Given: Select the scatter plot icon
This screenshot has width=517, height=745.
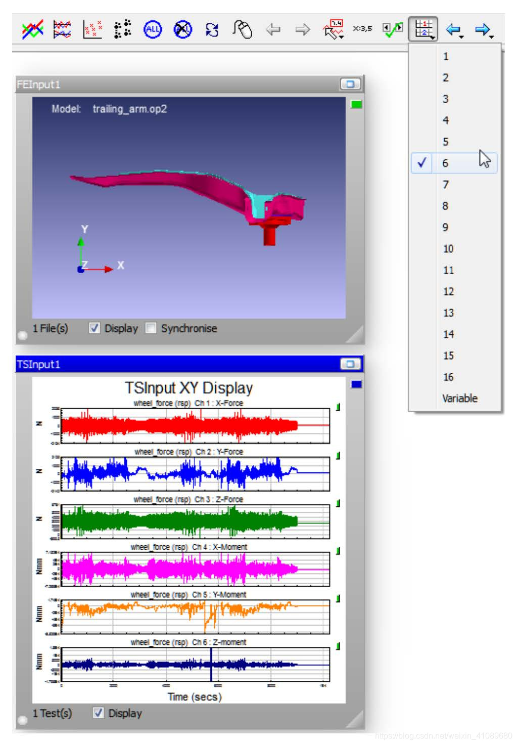Looking at the screenshot, I should pyautogui.click(x=92, y=30).
